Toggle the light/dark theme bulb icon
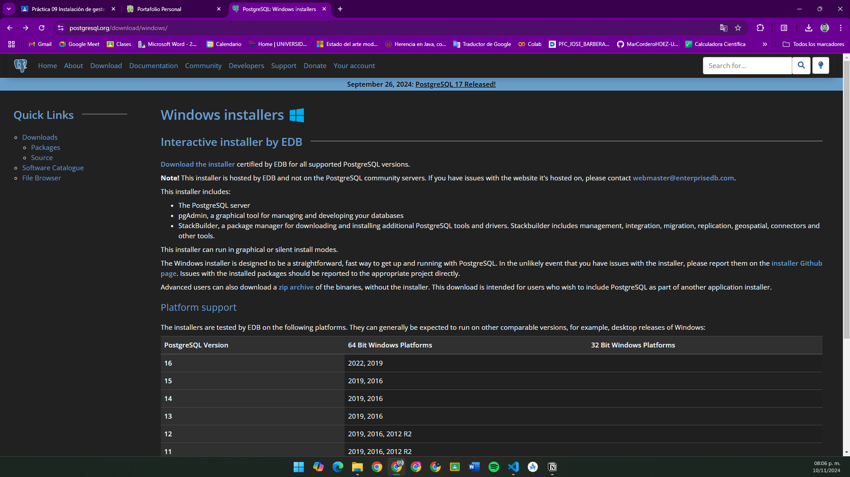This screenshot has width=850, height=477. click(x=820, y=65)
